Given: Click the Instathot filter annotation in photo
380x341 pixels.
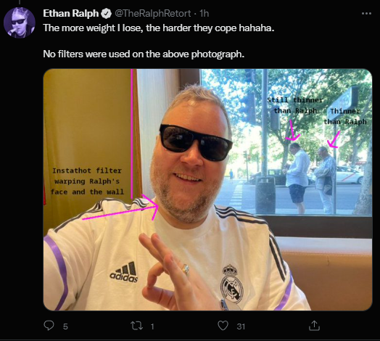Looking at the screenshot, I should coord(87,181).
